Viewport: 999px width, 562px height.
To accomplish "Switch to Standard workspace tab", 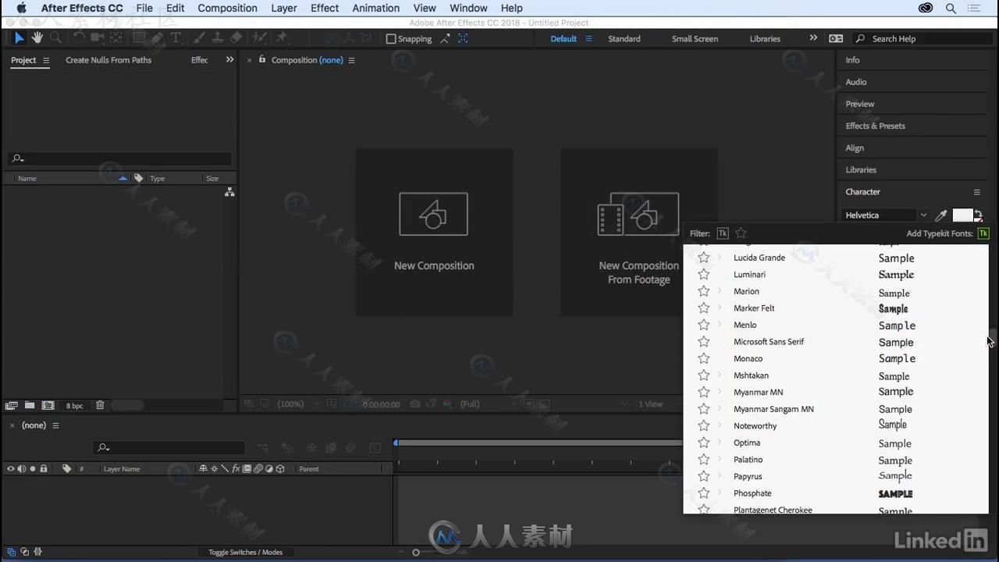I will (624, 38).
